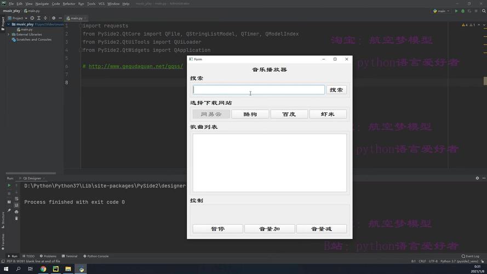Click the 暂停 button in Form window
Screen dimensions: 487x274
tap(217, 229)
